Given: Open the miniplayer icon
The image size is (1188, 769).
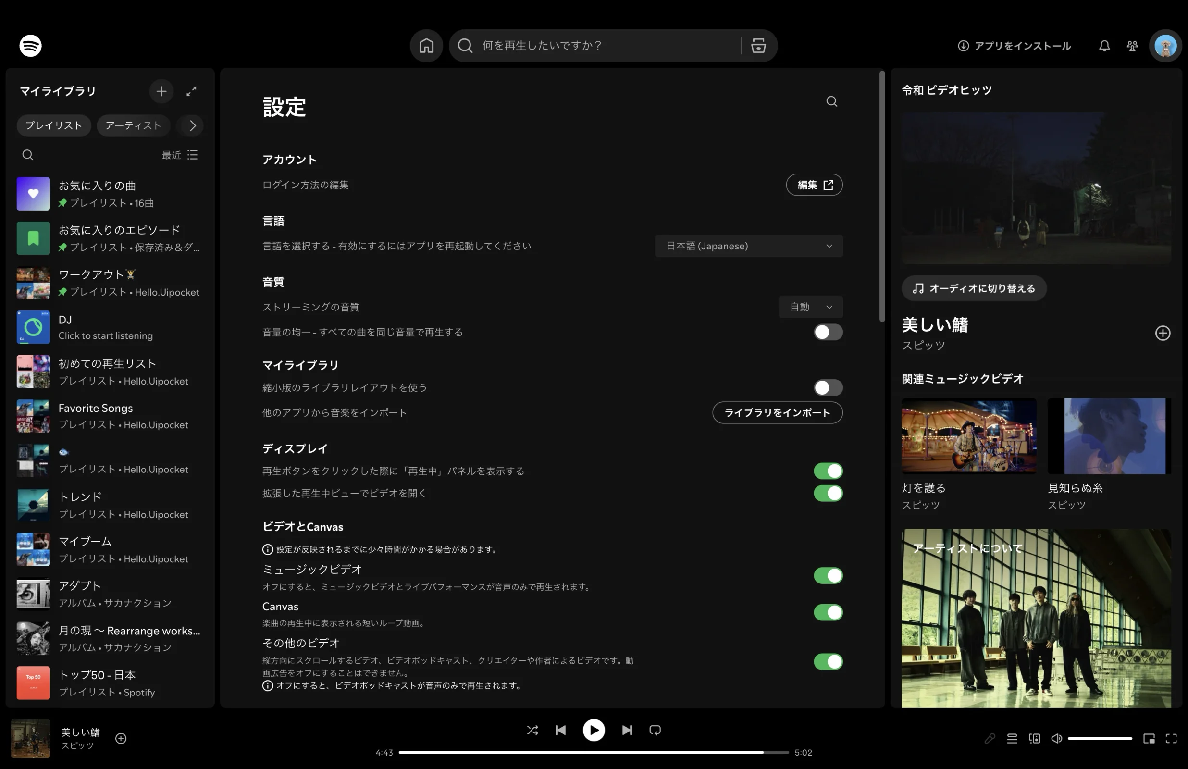Looking at the screenshot, I should click(x=1149, y=738).
